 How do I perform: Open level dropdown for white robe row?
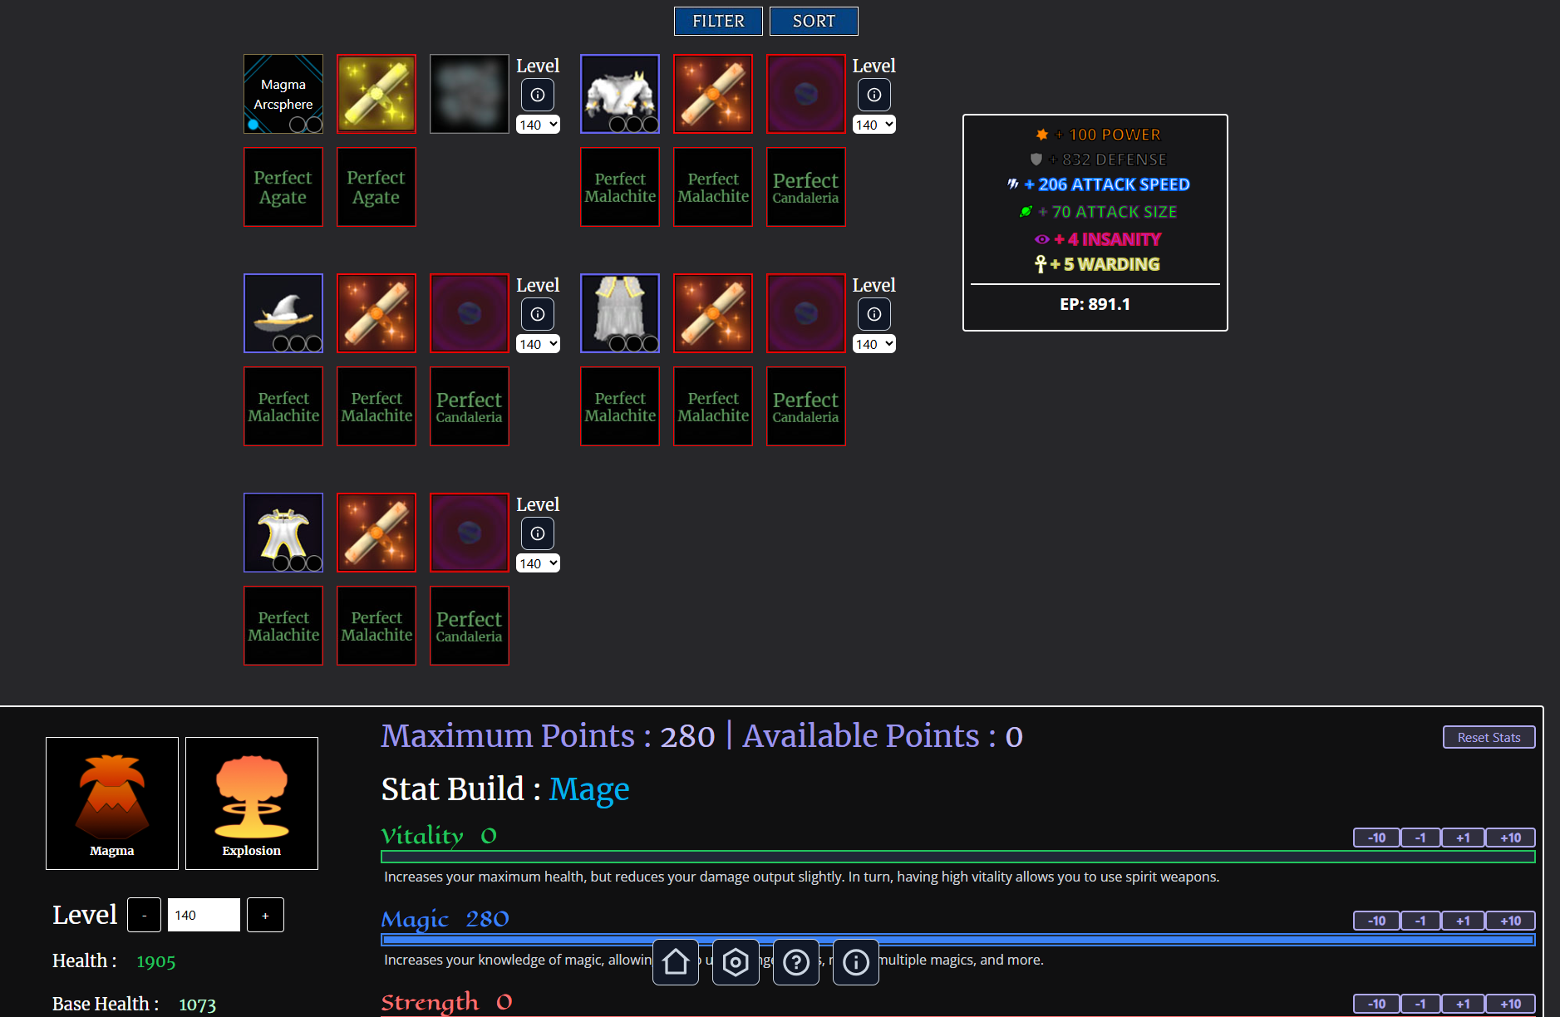point(538,563)
